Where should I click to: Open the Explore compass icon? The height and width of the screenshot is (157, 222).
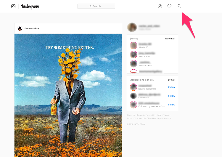click(160, 6)
